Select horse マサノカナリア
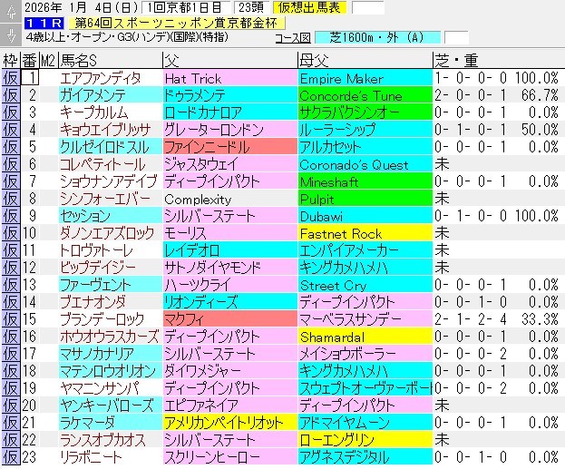The width and height of the screenshot is (565, 469). point(111,354)
